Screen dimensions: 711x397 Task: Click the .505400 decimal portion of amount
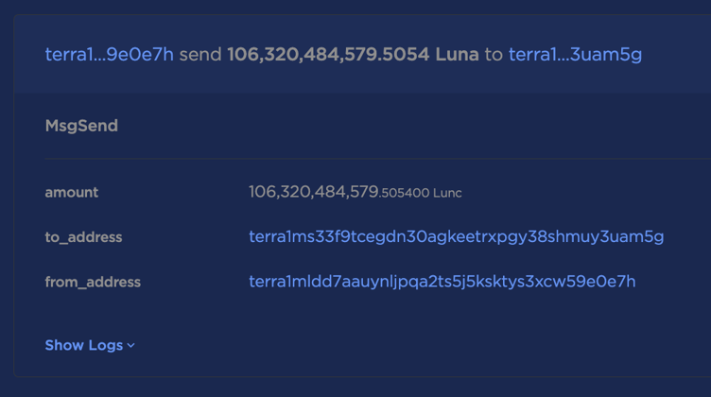404,193
